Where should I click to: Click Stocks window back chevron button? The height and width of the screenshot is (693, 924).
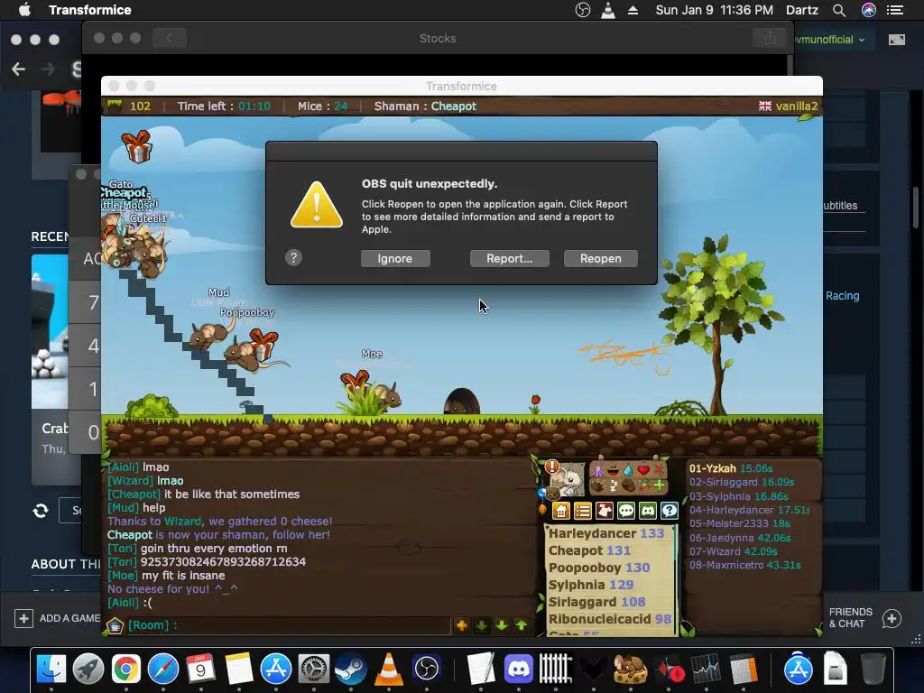[169, 38]
